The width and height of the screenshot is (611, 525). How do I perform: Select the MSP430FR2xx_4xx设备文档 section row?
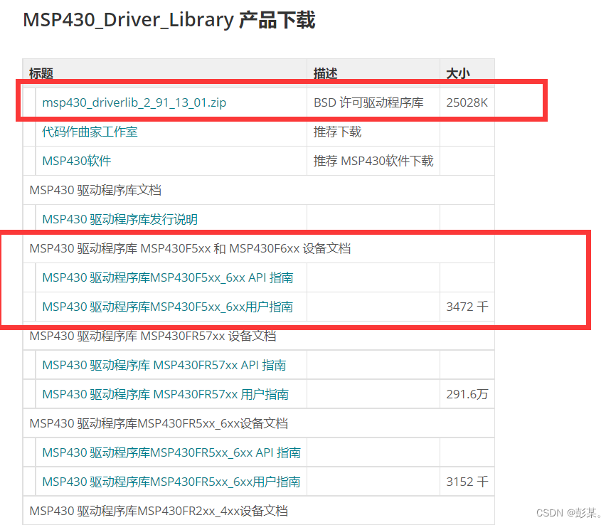point(259,511)
